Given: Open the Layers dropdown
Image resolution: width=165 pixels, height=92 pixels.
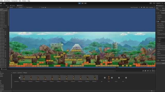Looking at the screenshot, I should click(x=160, y=3).
